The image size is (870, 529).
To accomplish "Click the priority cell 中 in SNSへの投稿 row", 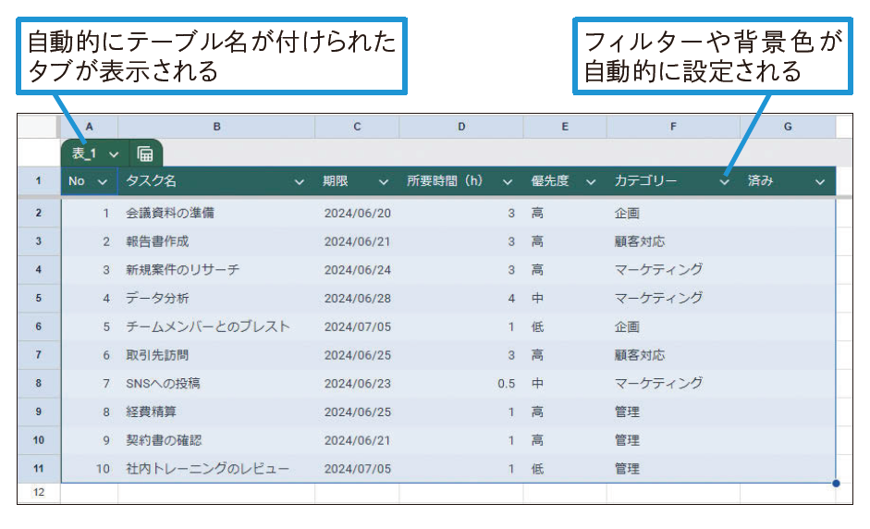I will [x=565, y=384].
